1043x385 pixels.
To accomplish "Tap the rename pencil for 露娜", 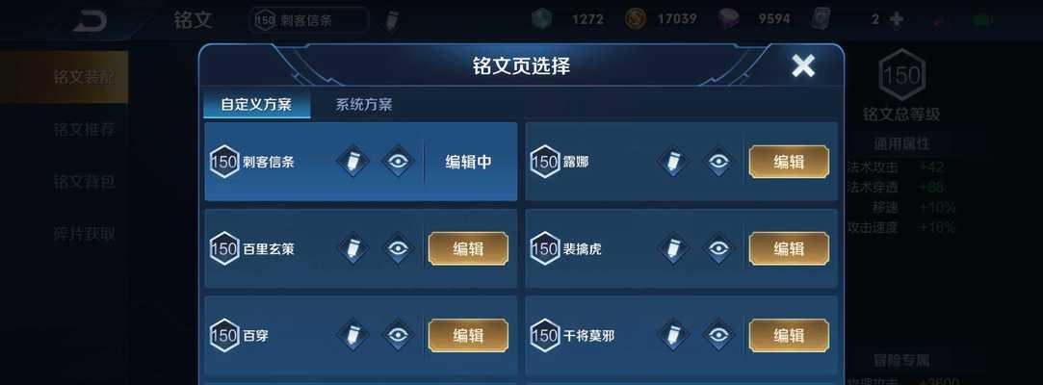I will pos(673,162).
